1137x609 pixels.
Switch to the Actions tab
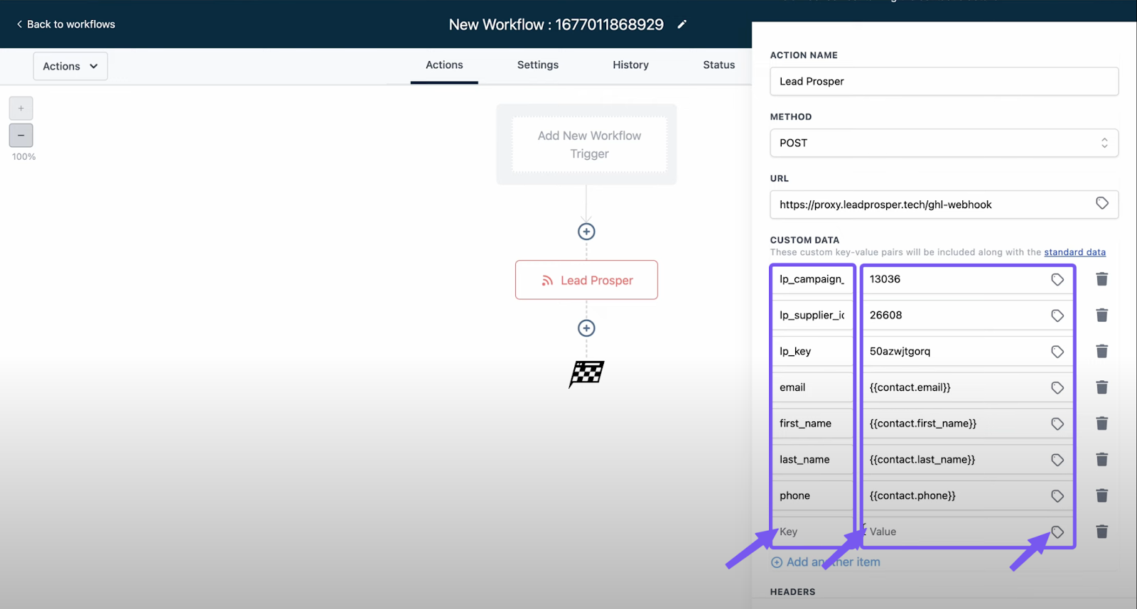(444, 65)
